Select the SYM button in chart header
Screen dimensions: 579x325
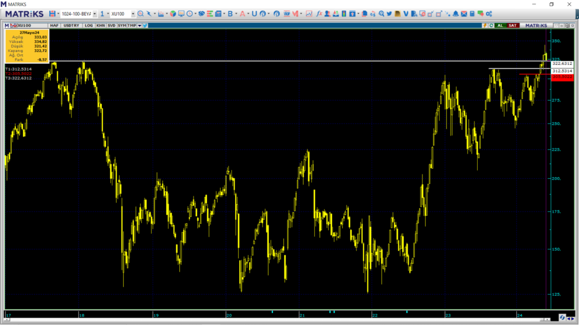coord(122,25)
